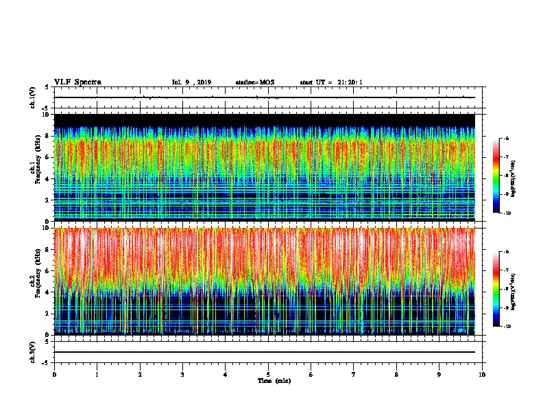Image resolution: width=543 pixels, height=420 pixels.
Task: Click the time axis tick label "2"
Action: pos(140,374)
